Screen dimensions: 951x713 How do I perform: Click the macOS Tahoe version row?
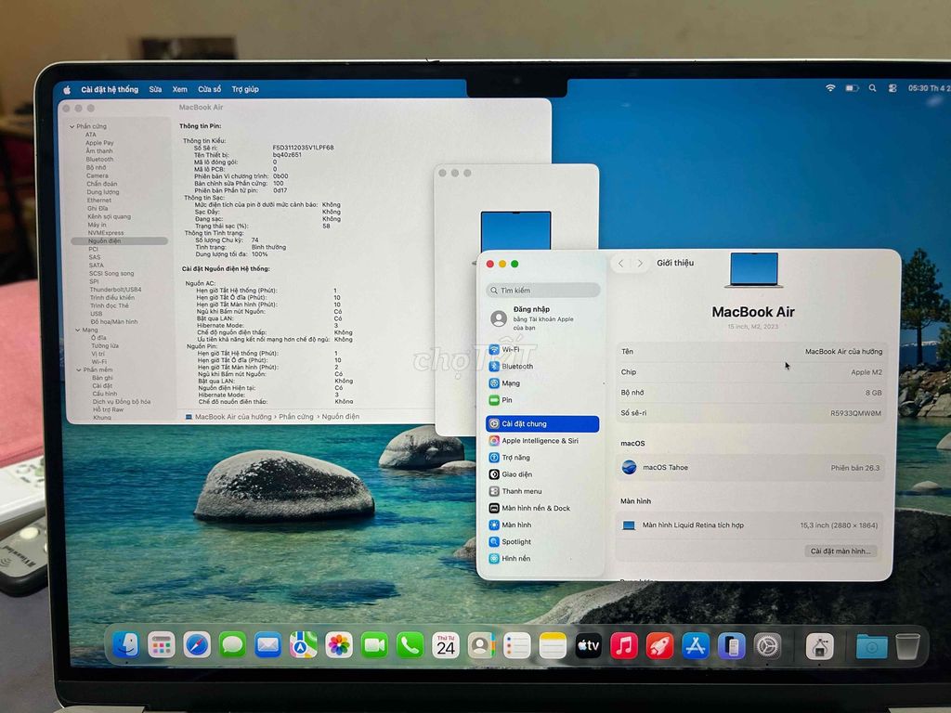pyautogui.click(x=751, y=468)
